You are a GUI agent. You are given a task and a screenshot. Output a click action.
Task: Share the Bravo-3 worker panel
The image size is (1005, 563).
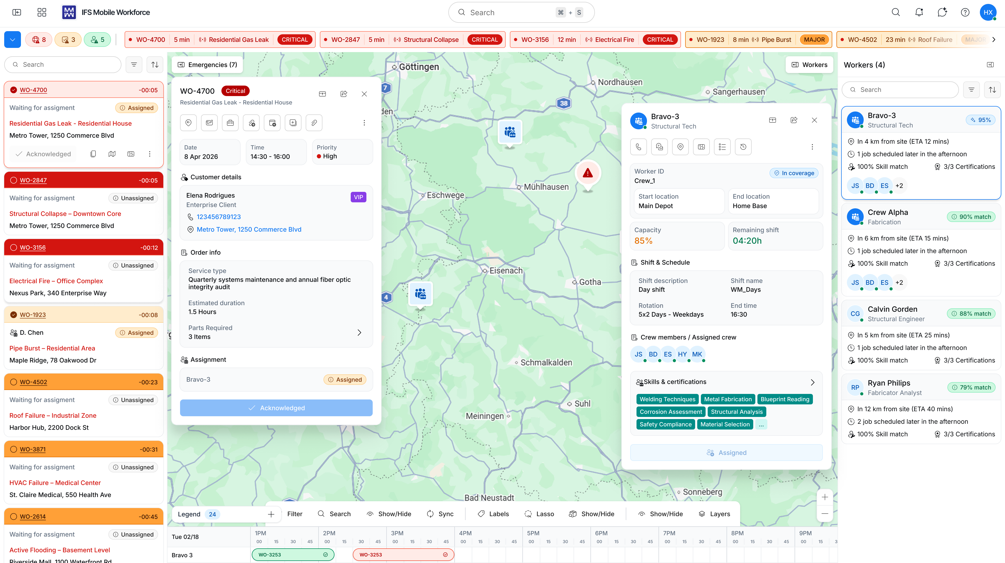pyautogui.click(x=794, y=120)
